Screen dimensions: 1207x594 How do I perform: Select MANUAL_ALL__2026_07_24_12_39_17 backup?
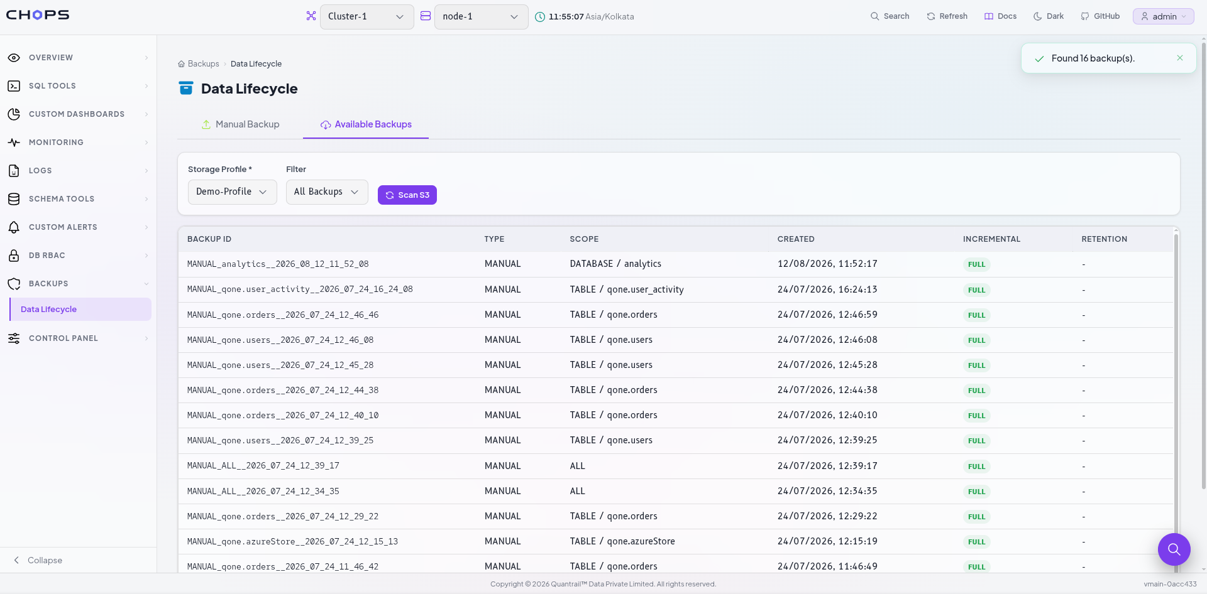pos(676,466)
